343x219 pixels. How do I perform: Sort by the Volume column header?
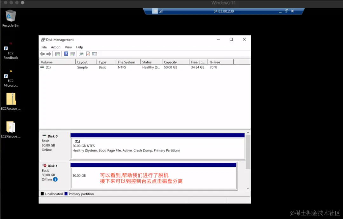57,62
